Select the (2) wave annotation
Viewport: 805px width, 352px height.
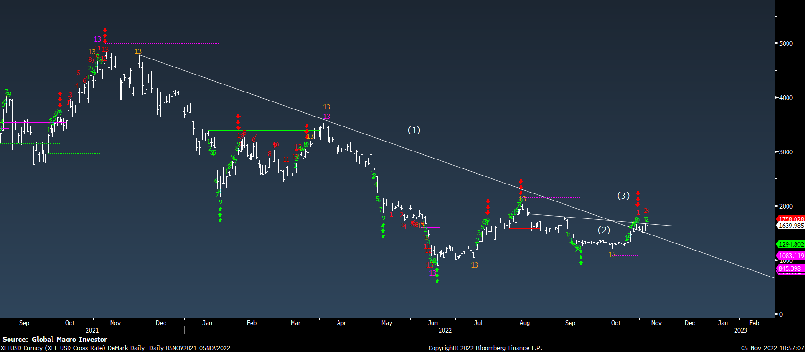click(x=604, y=230)
